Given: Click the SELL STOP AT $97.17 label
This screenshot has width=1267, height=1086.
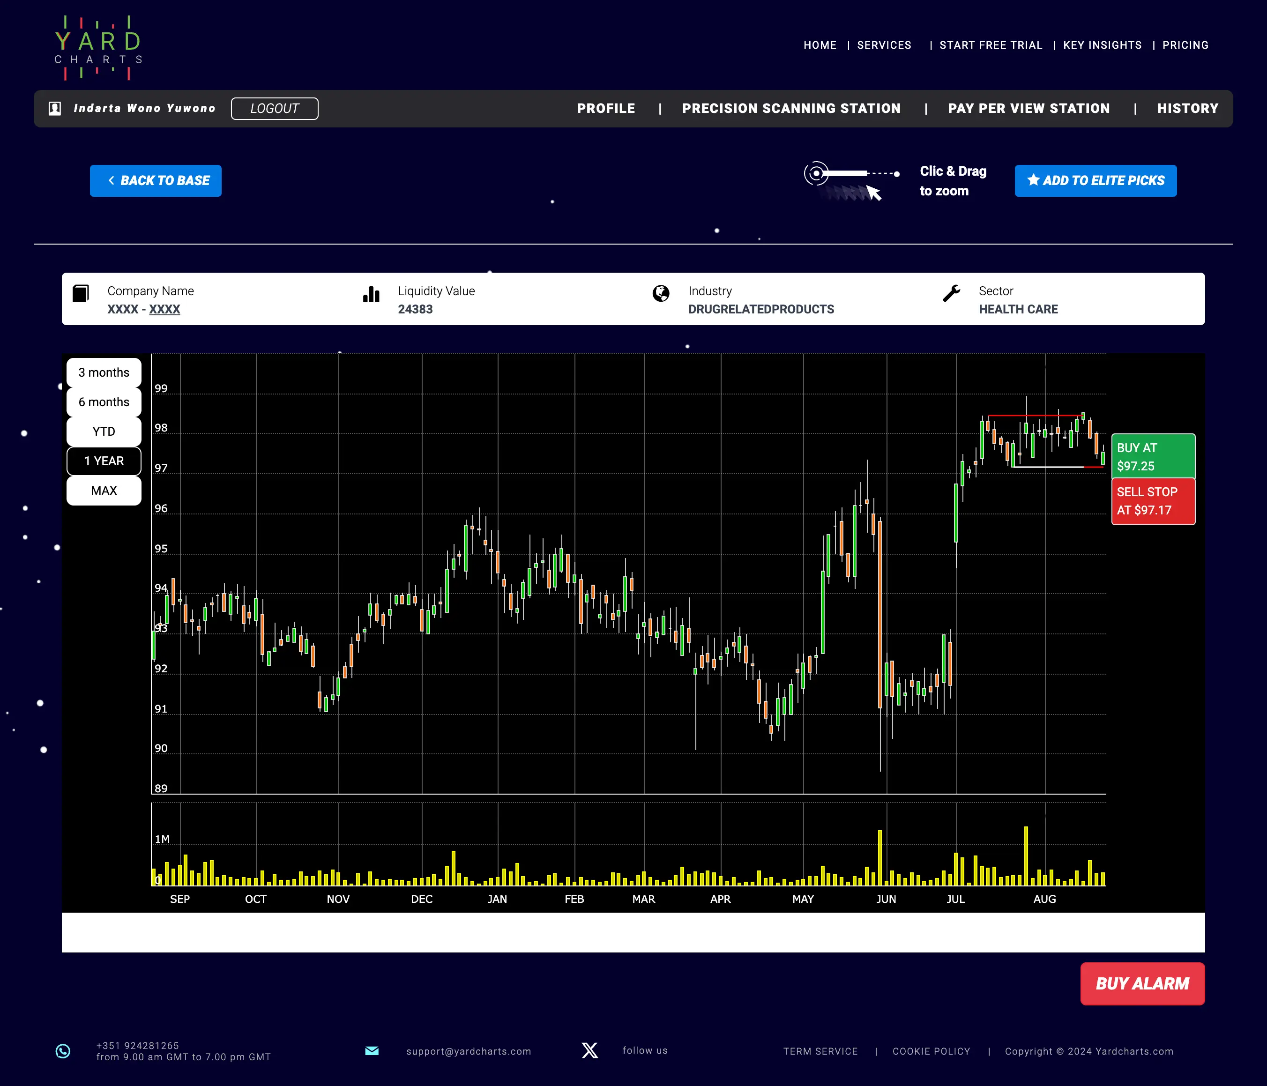Looking at the screenshot, I should click(x=1153, y=501).
